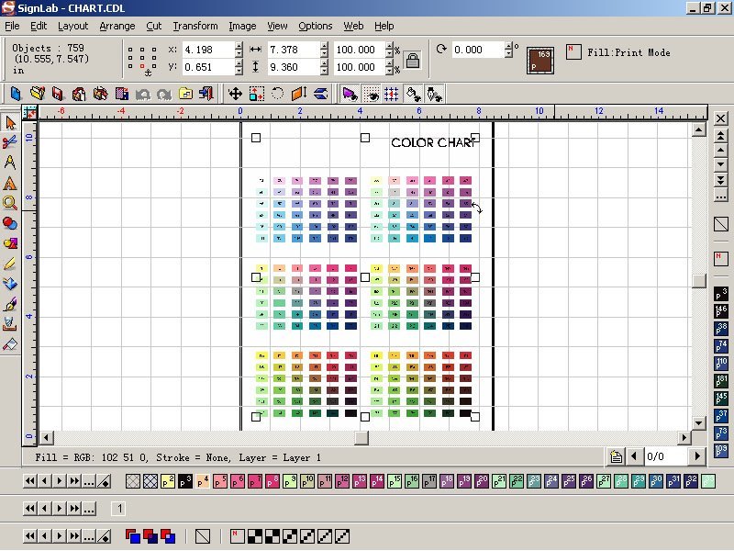Click the Open file folder icon

[38, 94]
